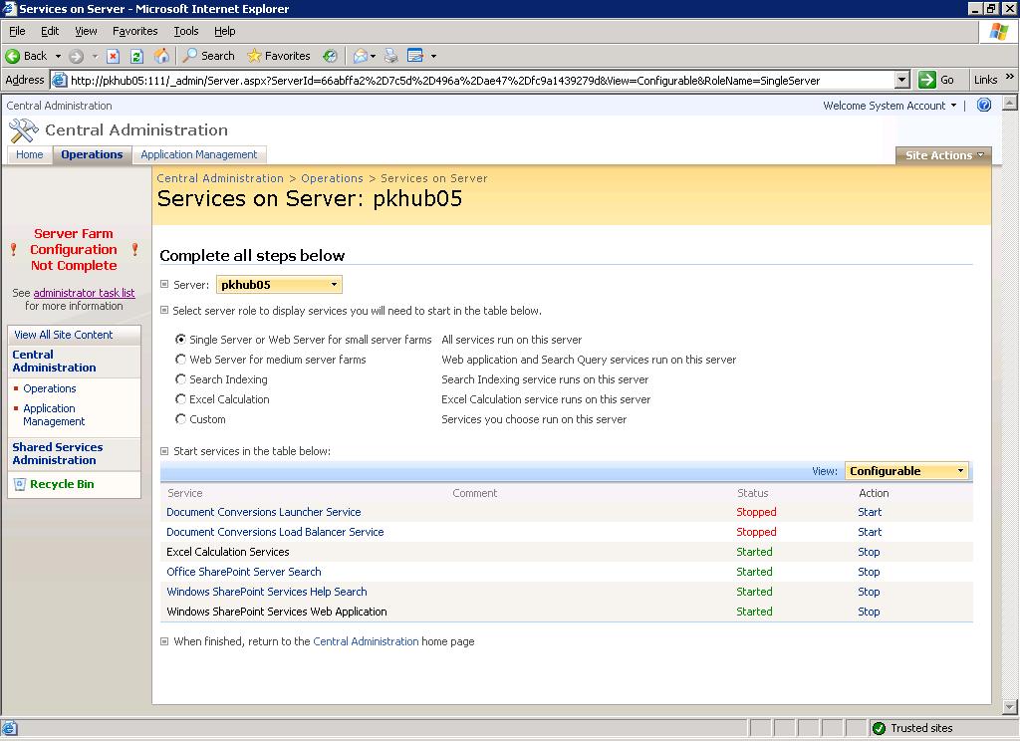Stop the Excel Calculation Services
This screenshot has width=1020, height=741.
coord(869,552)
